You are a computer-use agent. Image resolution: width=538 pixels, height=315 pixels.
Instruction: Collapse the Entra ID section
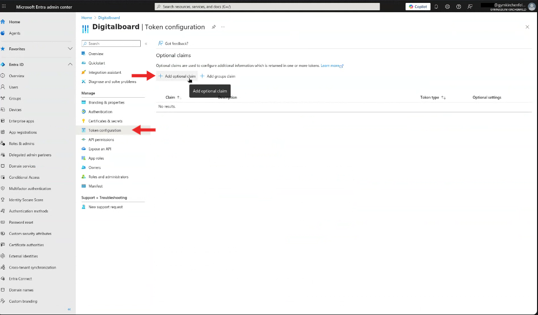(70, 63)
